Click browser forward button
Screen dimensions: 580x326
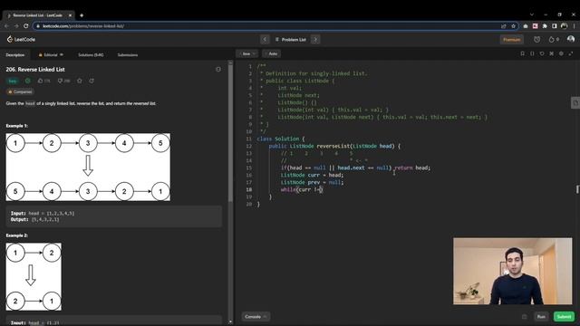[16, 26]
